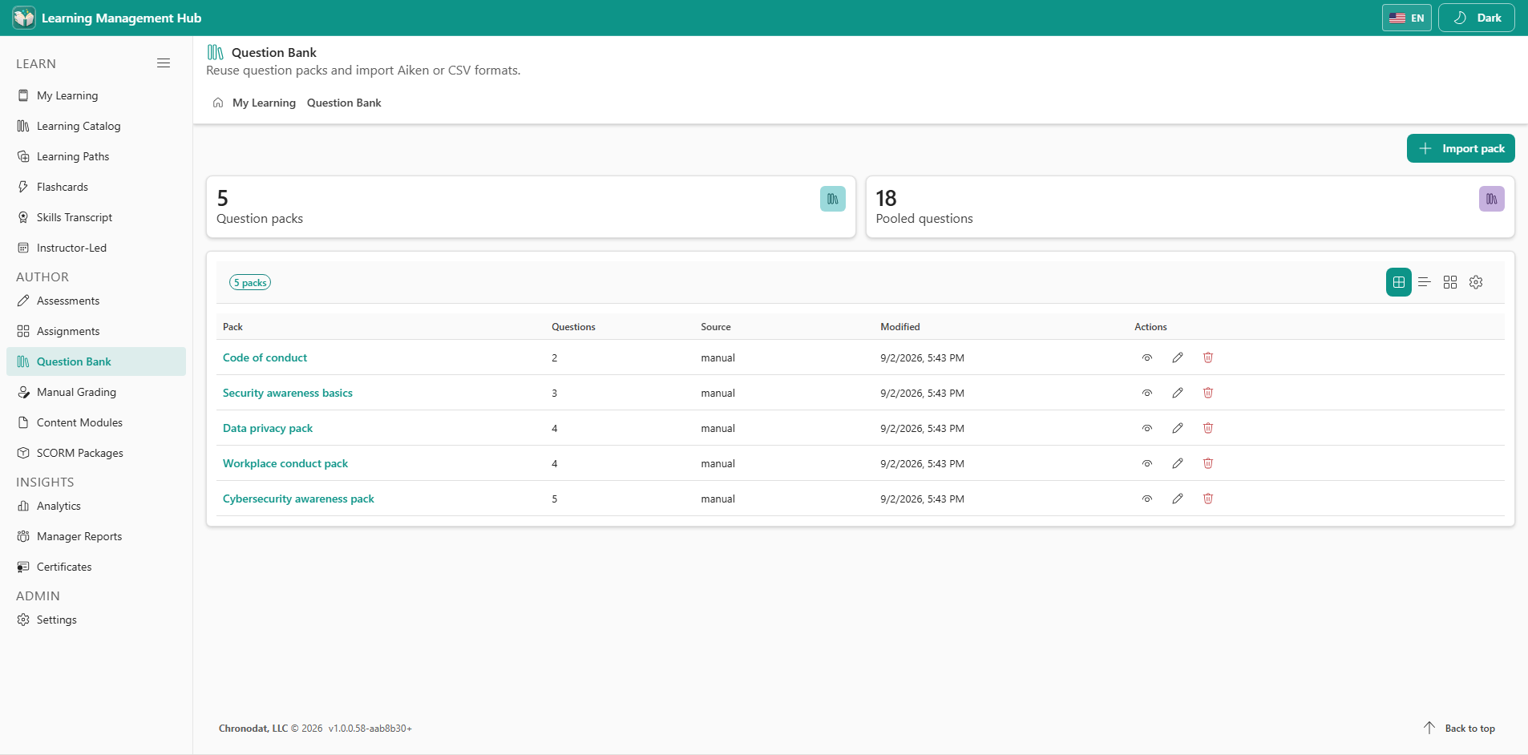This screenshot has height=755, width=1528.
Task: Click Question Bank breadcrumb
Action: click(x=344, y=103)
